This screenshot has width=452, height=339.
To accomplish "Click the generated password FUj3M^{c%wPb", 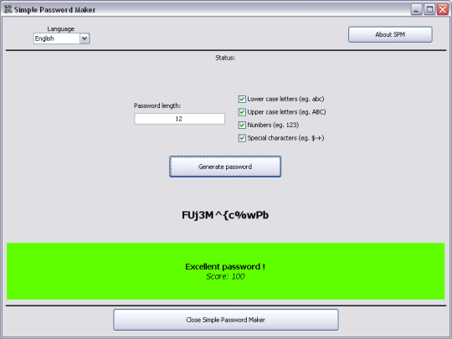I will (225, 215).
